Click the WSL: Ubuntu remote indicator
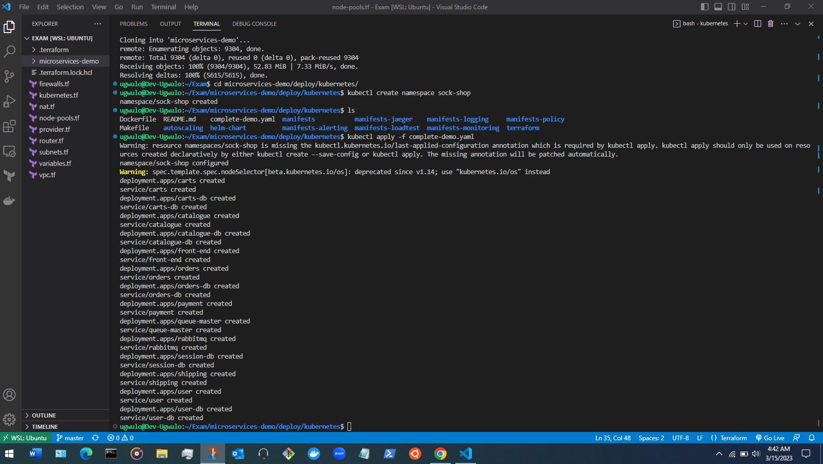This screenshot has width=823, height=464. click(x=25, y=438)
